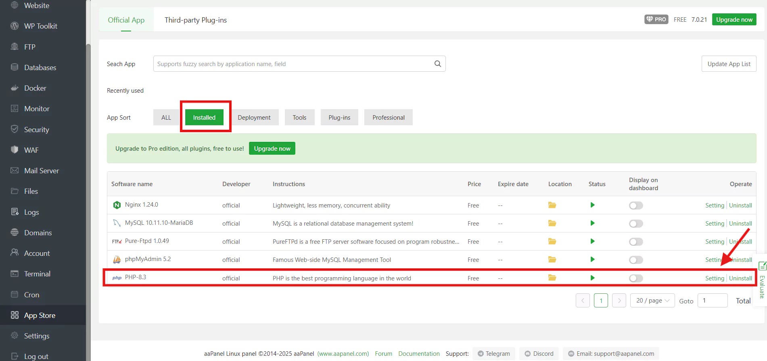Click the Monitor sidebar icon
Viewport: 767px width, 361px height.
(x=15, y=108)
